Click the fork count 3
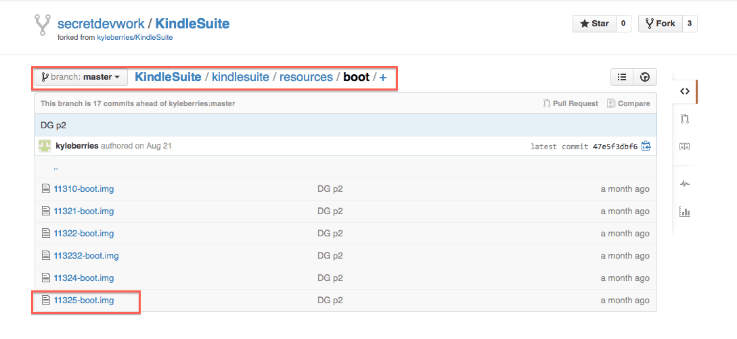 [x=690, y=24]
